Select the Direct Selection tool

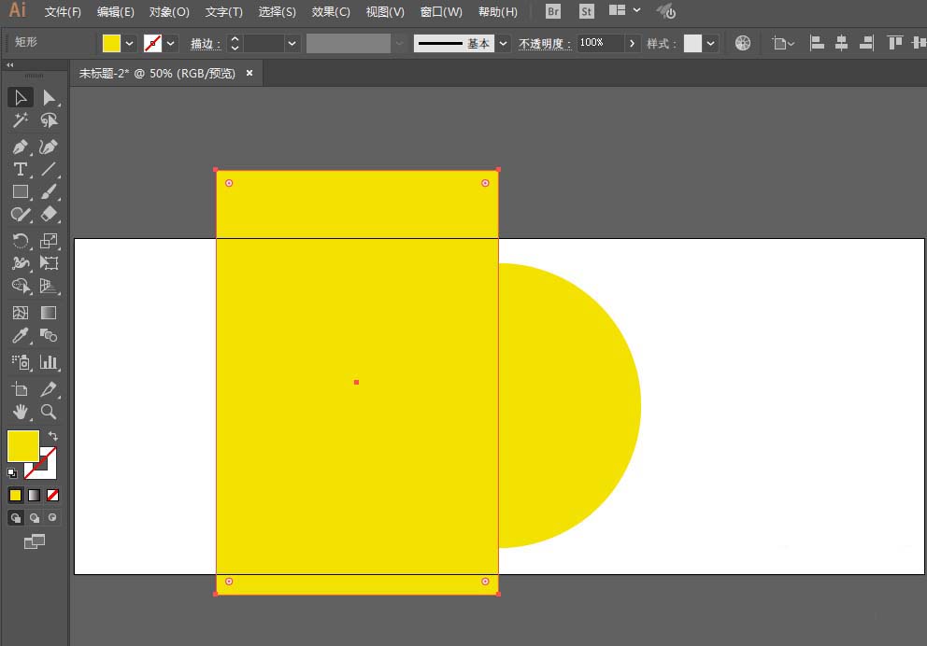[50, 97]
